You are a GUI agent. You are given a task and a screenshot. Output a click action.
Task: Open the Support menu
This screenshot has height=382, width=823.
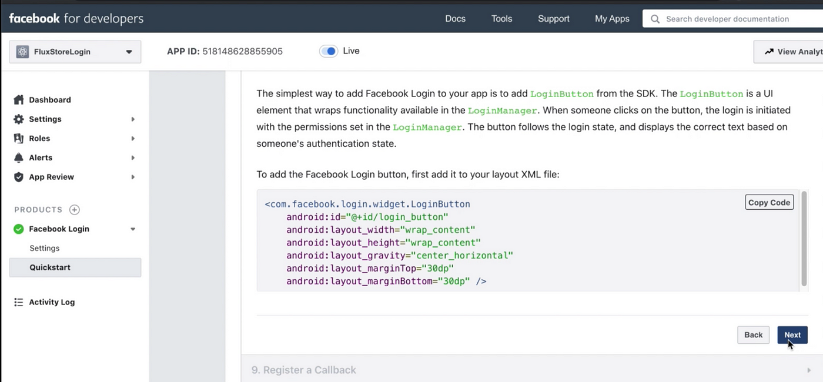(553, 19)
